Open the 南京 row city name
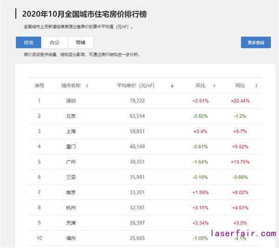This screenshot has height=248, width=279. click(71, 193)
